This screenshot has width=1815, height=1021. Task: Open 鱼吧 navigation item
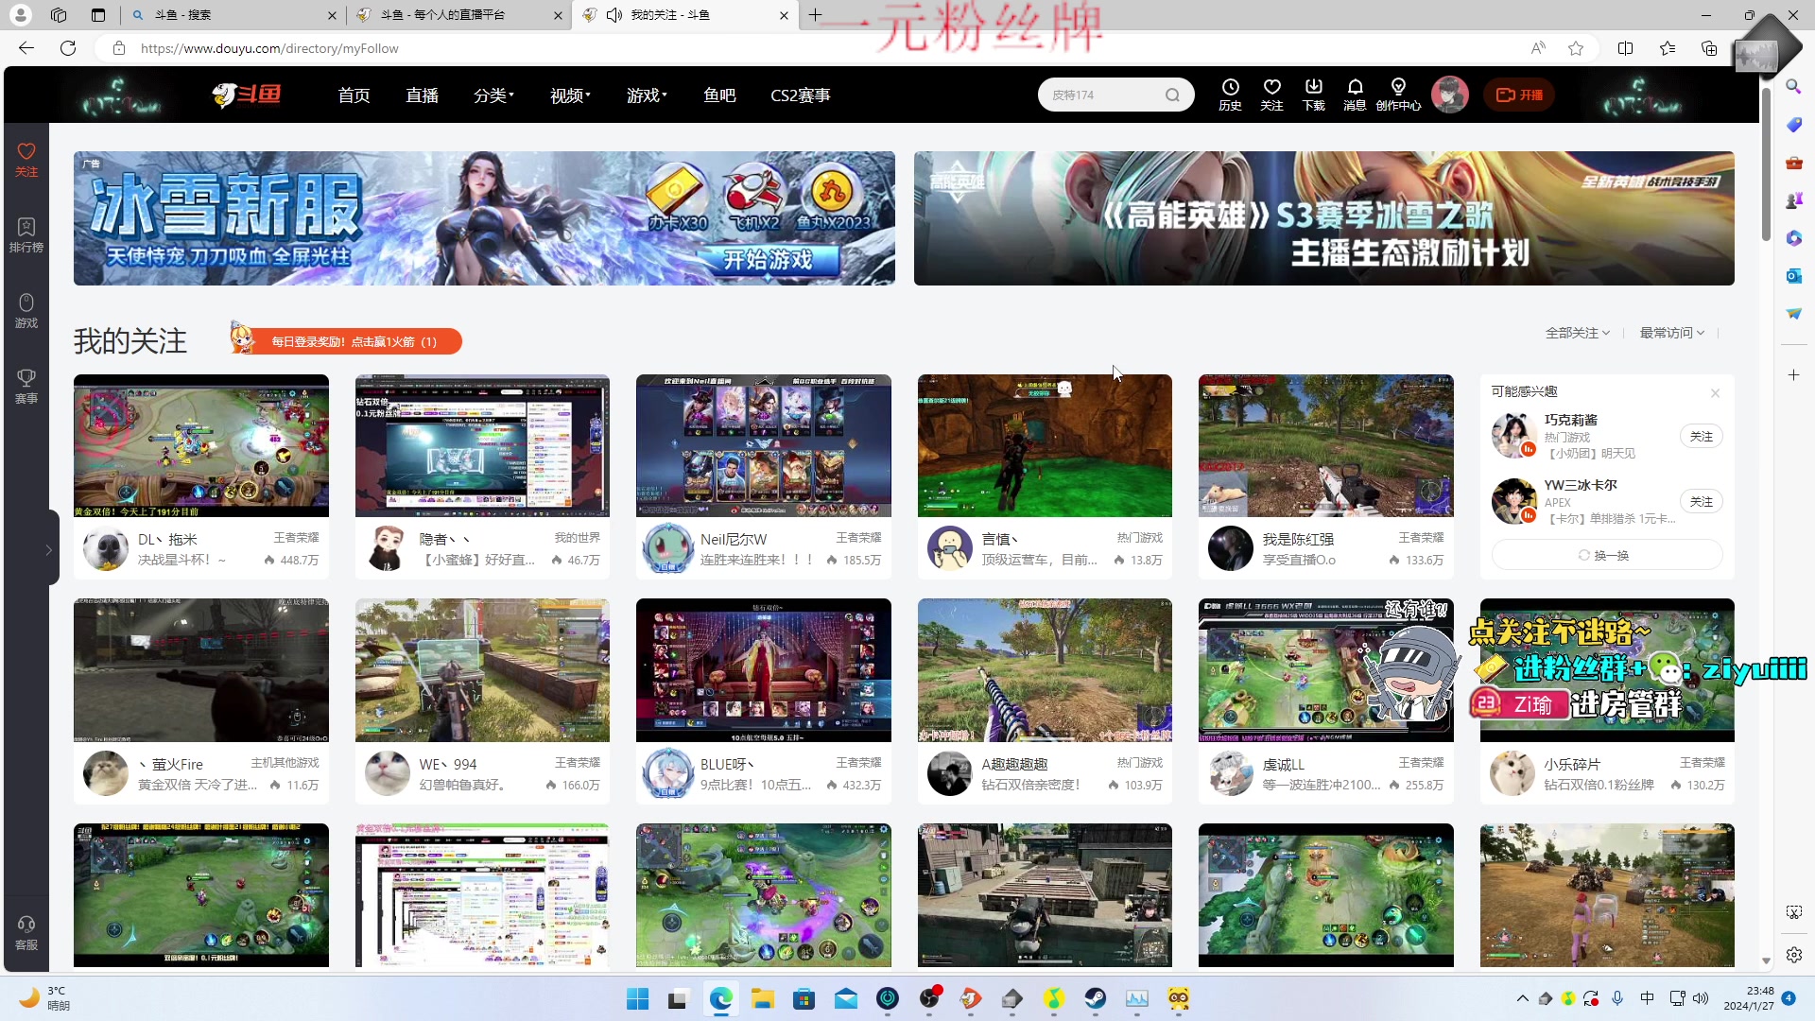point(719,95)
